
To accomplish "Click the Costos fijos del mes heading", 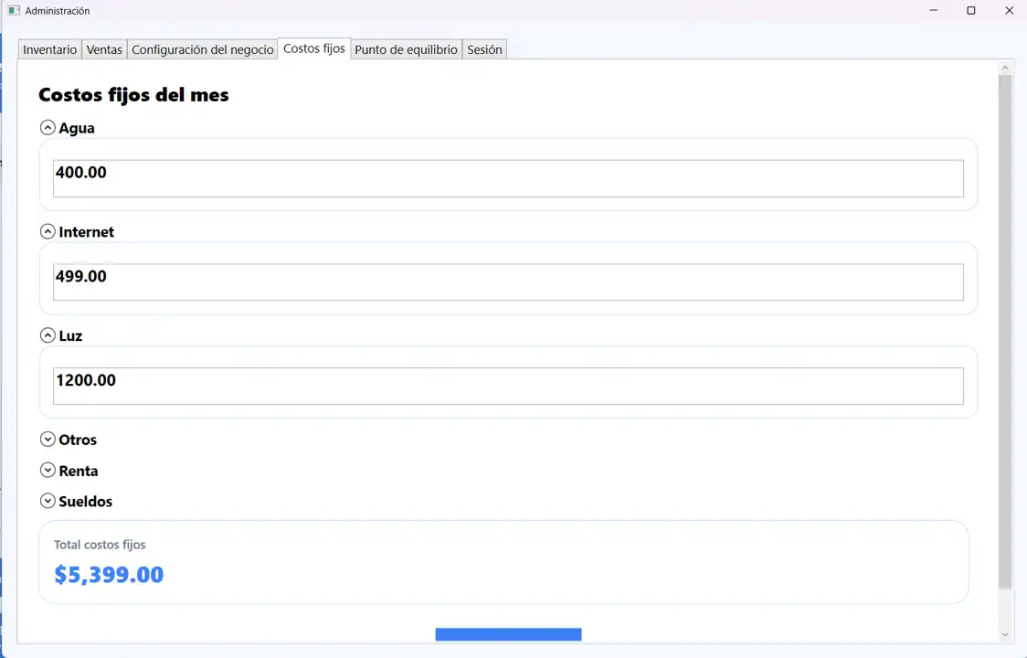I will [x=133, y=95].
